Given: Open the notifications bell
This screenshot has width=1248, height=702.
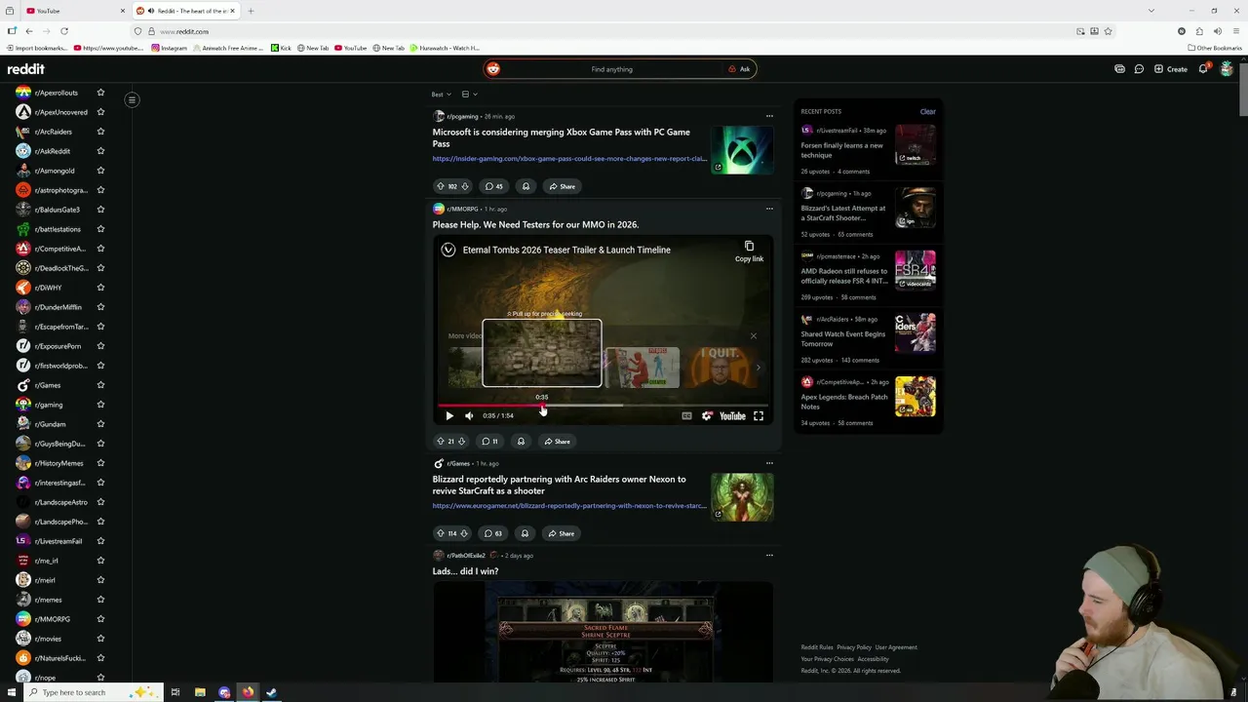Looking at the screenshot, I should 1203,69.
